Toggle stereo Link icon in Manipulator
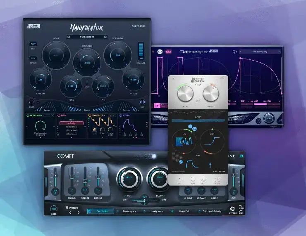This screenshot has height=236, width=306. pyautogui.click(x=143, y=102)
